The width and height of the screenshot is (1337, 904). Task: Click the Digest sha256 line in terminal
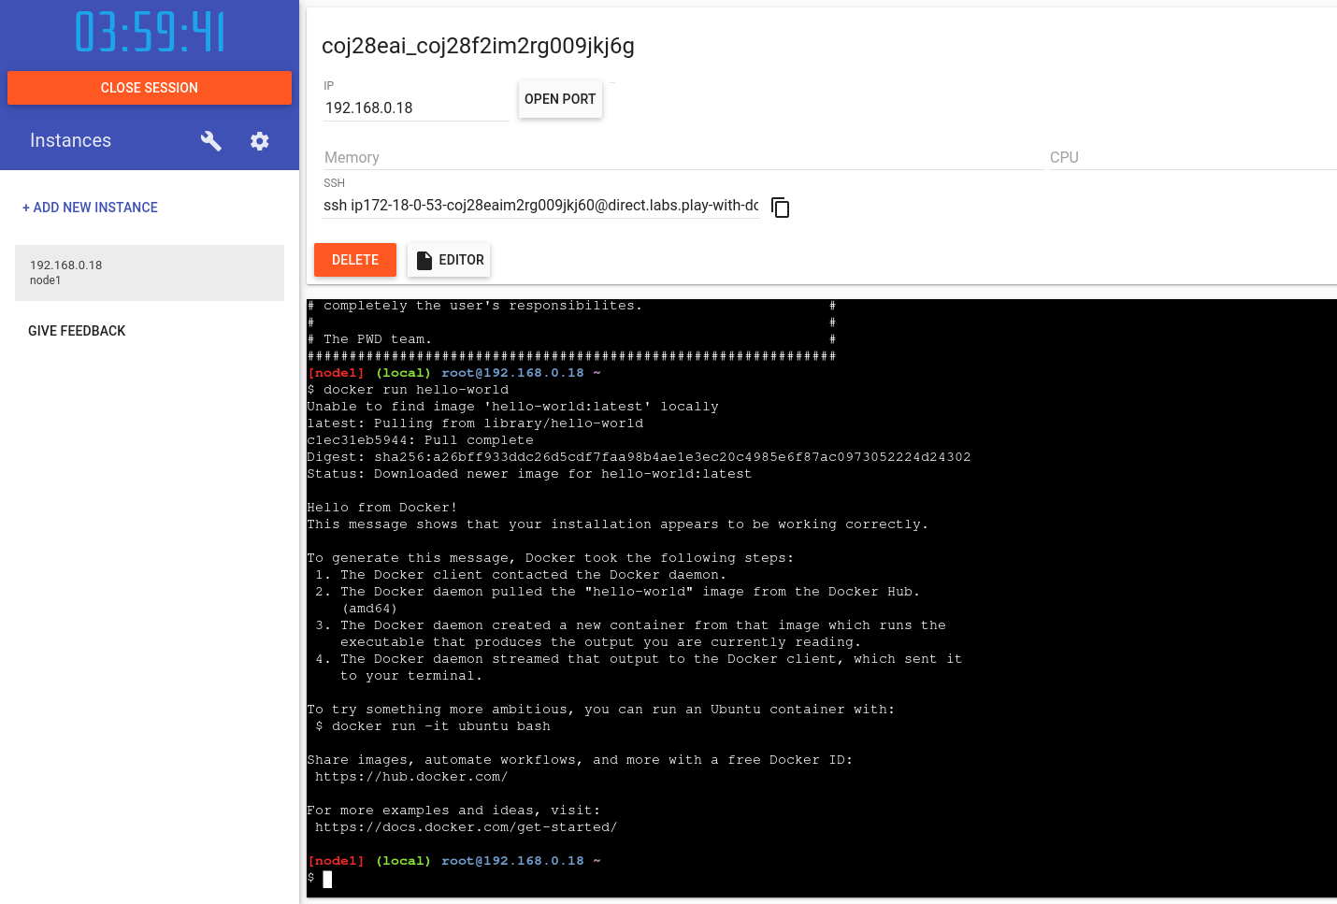click(639, 457)
